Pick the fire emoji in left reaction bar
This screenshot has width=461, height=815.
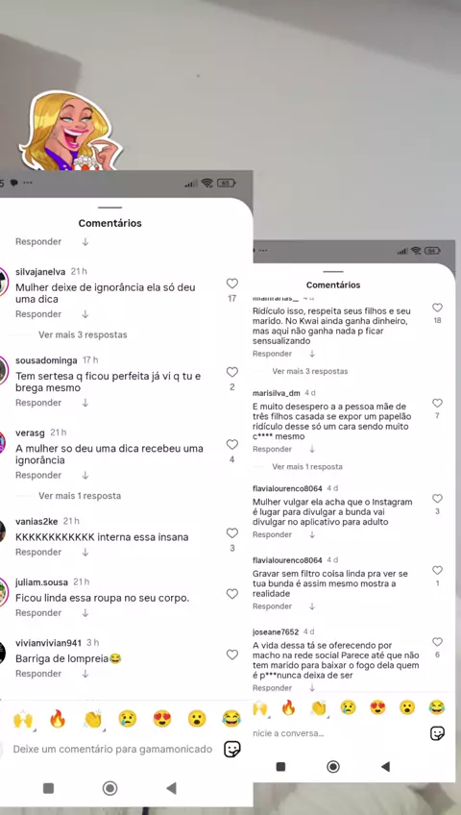(x=58, y=719)
